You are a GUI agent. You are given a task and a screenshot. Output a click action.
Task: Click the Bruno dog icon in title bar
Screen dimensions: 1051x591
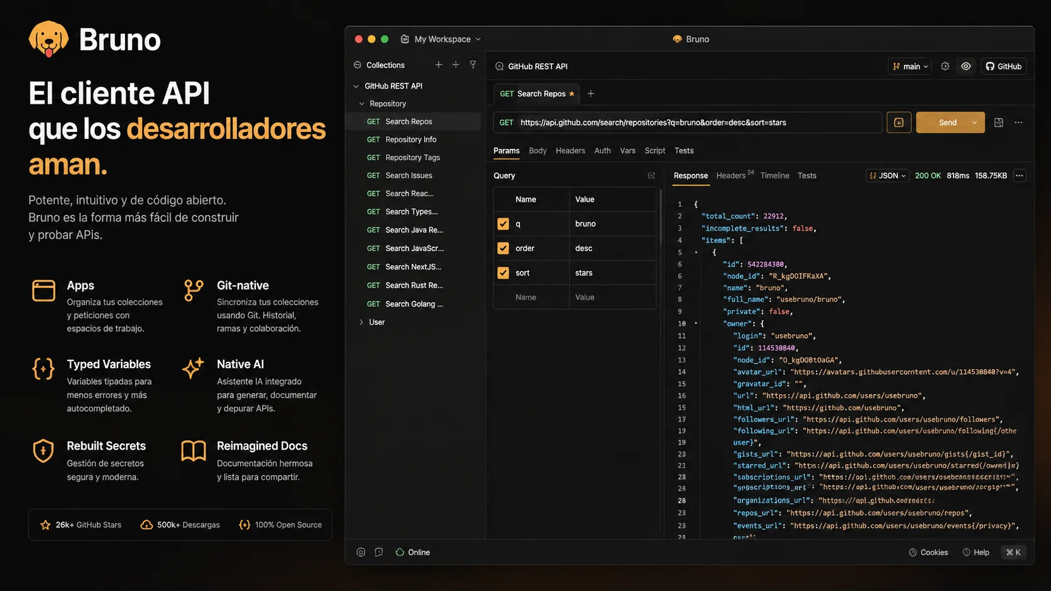[x=677, y=39]
